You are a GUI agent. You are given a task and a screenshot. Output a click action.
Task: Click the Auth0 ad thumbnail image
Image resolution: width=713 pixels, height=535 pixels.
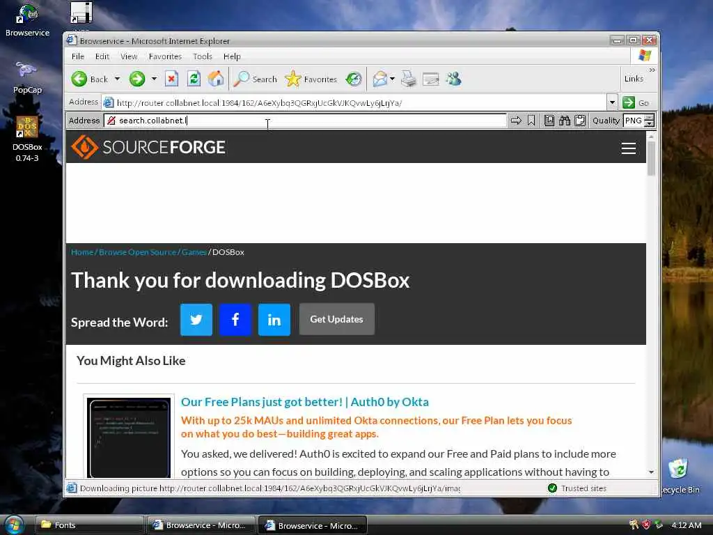click(x=129, y=437)
